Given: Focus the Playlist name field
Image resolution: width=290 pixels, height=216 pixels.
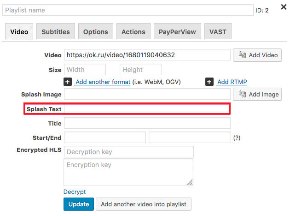Looking at the screenshot, I should (x=128, y=10).
